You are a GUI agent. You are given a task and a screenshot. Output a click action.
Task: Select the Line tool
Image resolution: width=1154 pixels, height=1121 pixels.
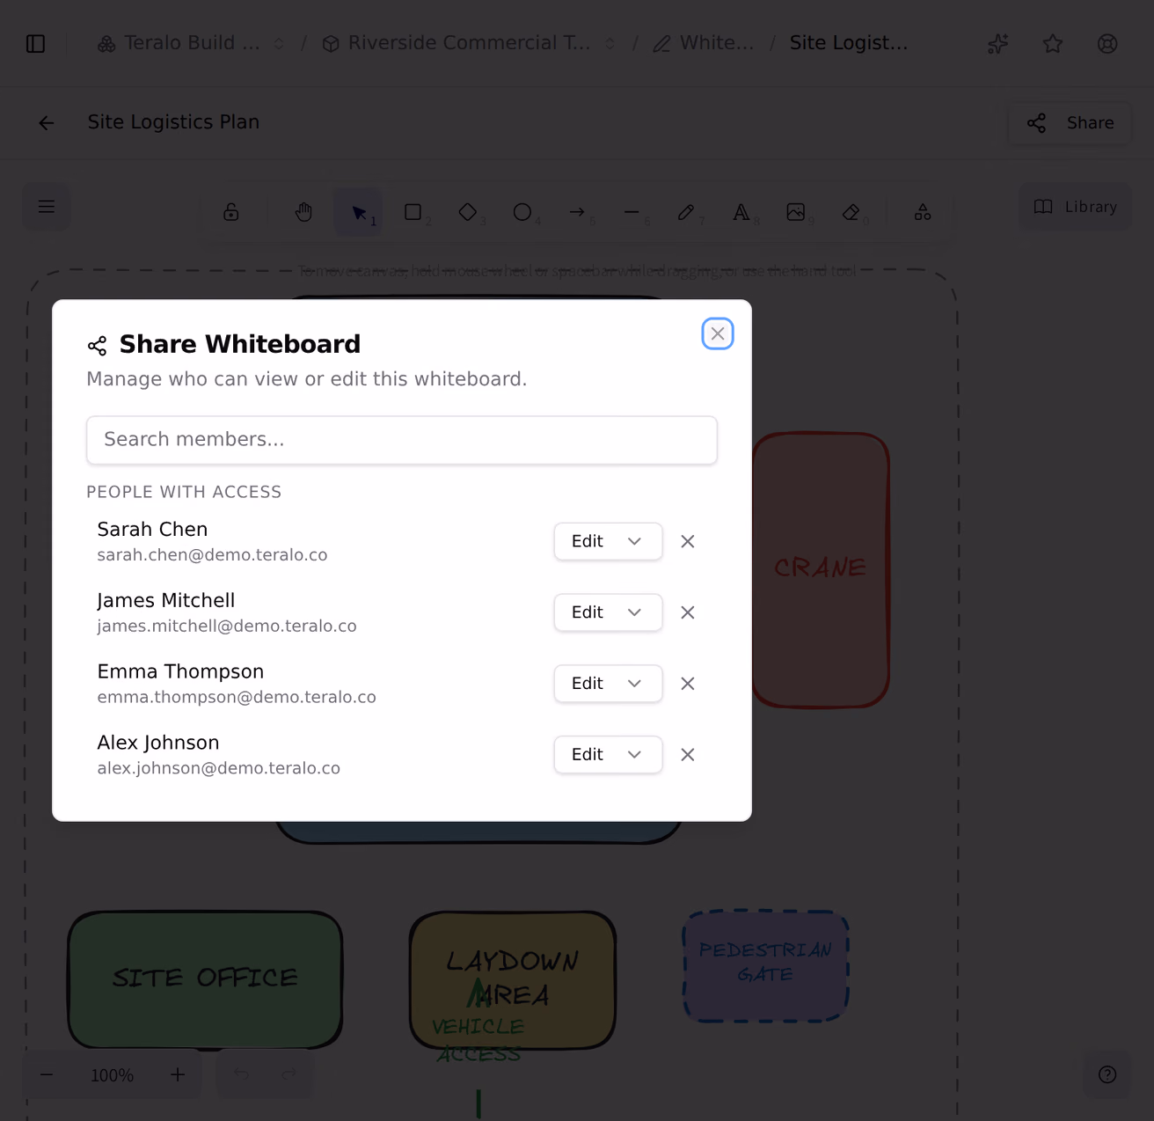pos(632,212)
